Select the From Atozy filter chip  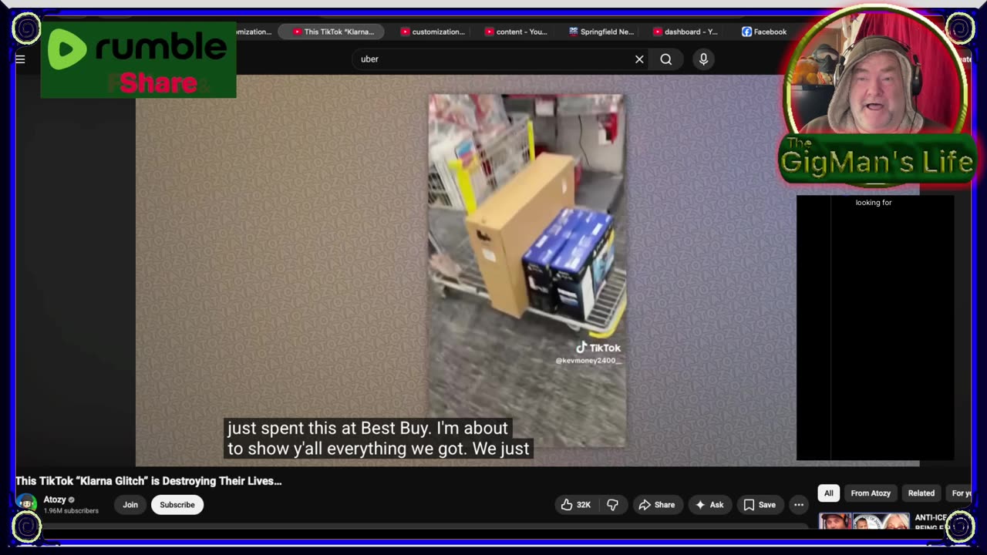coord(871,493)
